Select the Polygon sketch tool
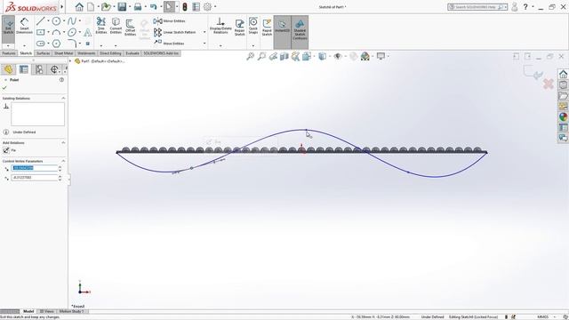569x320 pixels. (x=56, y=44)
